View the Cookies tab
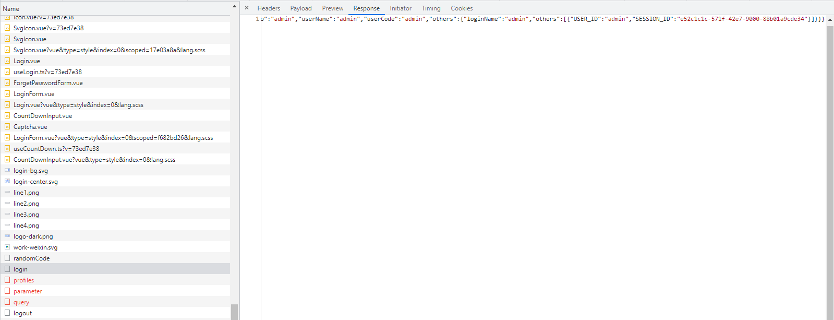This screenshot has height=320, width=834. 462,8
